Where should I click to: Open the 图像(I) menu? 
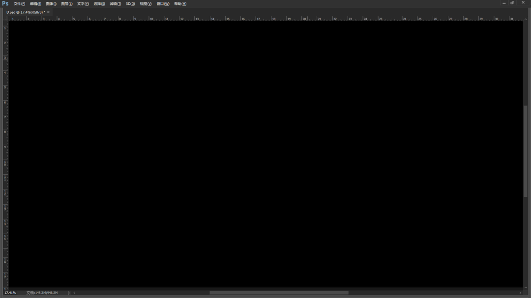[51, 4]
